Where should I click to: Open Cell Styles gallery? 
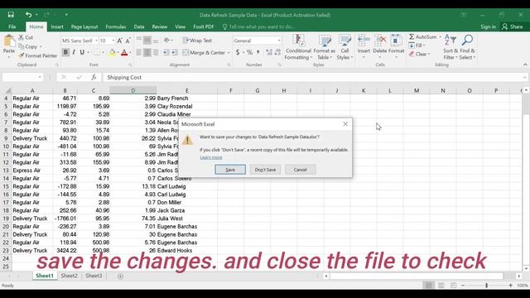344,47
